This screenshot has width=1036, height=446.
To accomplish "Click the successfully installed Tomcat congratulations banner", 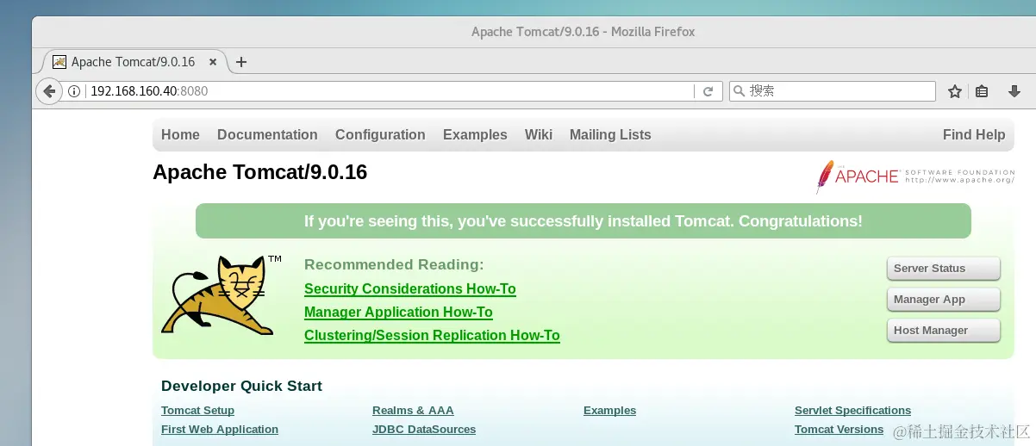I will coord(583,221).
